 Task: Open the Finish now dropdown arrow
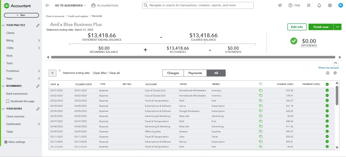click(338, 27)
